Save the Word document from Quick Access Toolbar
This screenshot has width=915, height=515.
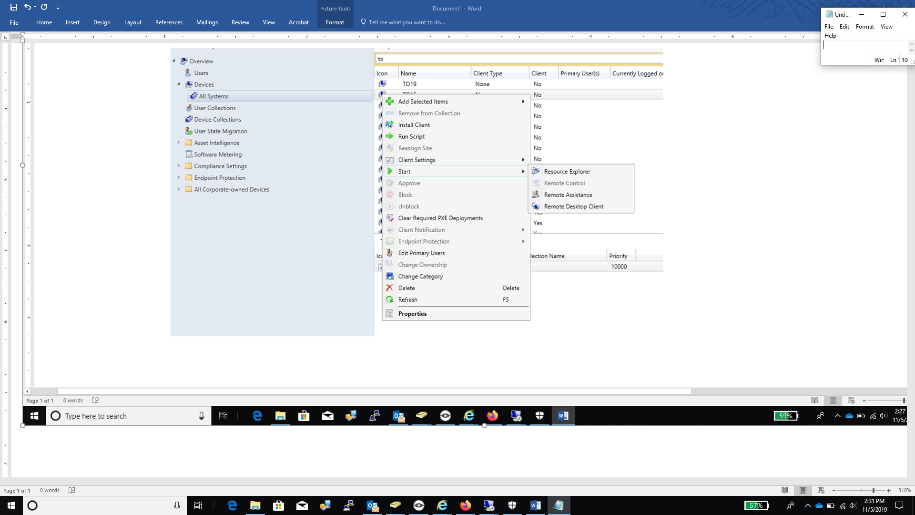point(14,7)
